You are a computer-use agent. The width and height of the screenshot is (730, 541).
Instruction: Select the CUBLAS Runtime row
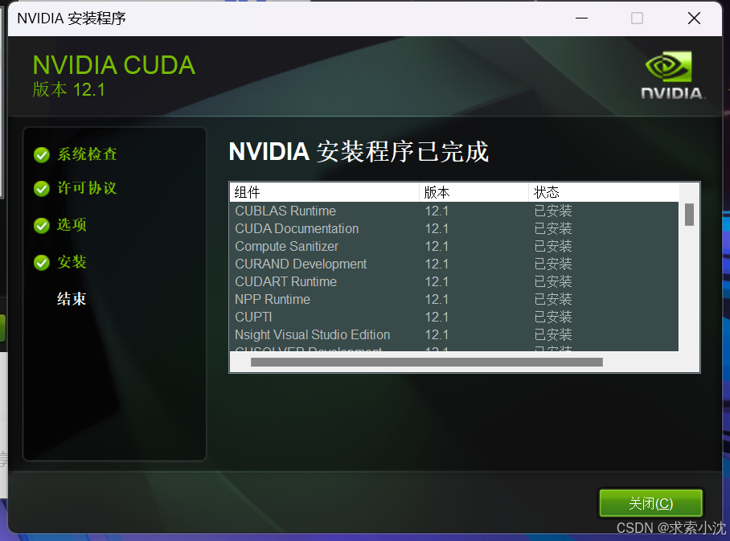pyautogui.click(x=454, y=211)
